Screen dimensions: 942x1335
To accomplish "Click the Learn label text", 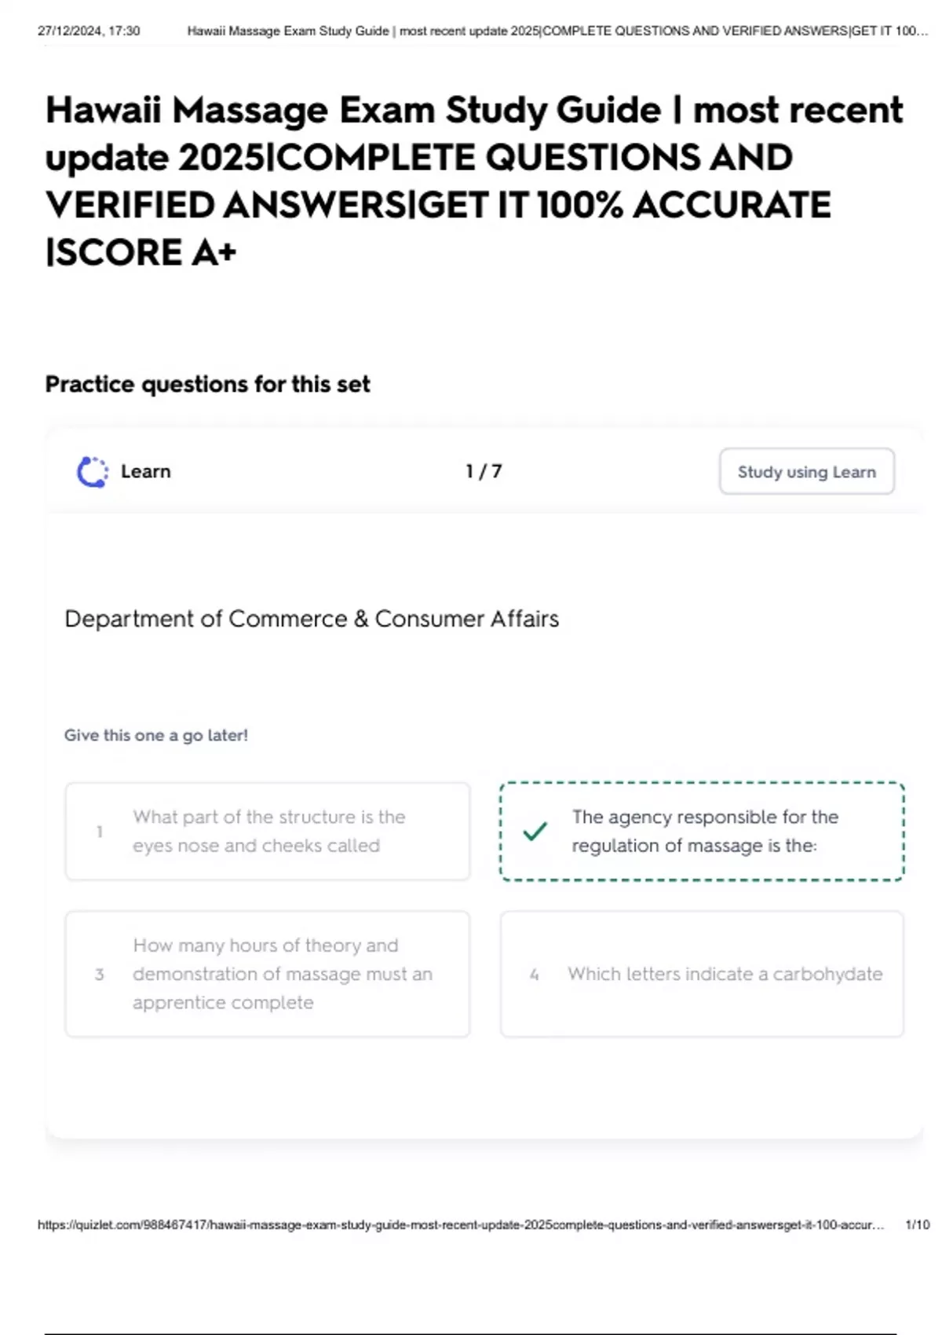I will point(146,471).
